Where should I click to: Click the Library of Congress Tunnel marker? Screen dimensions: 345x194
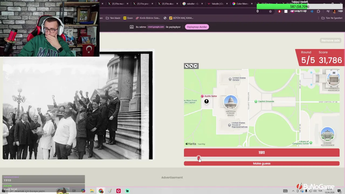click(x=311, y=143)
